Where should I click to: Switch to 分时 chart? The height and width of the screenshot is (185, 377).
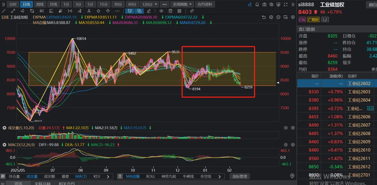click(x=13, y=4)
